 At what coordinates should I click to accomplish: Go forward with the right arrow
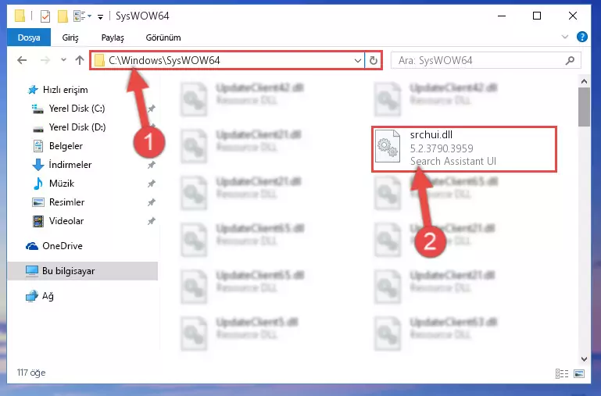coord(45,60)
